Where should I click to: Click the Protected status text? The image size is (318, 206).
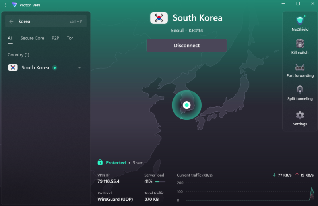tap(116, 163)
